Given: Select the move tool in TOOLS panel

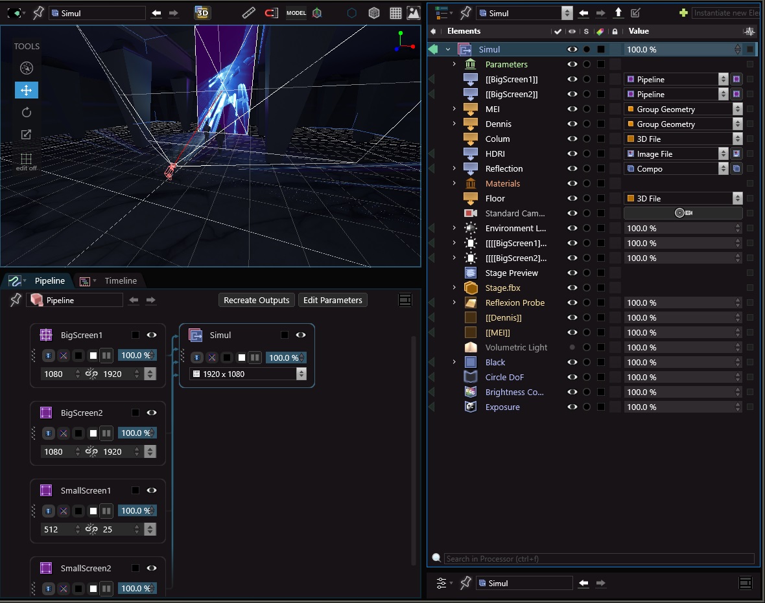Looking at the screenshot, I should point(27,90).
